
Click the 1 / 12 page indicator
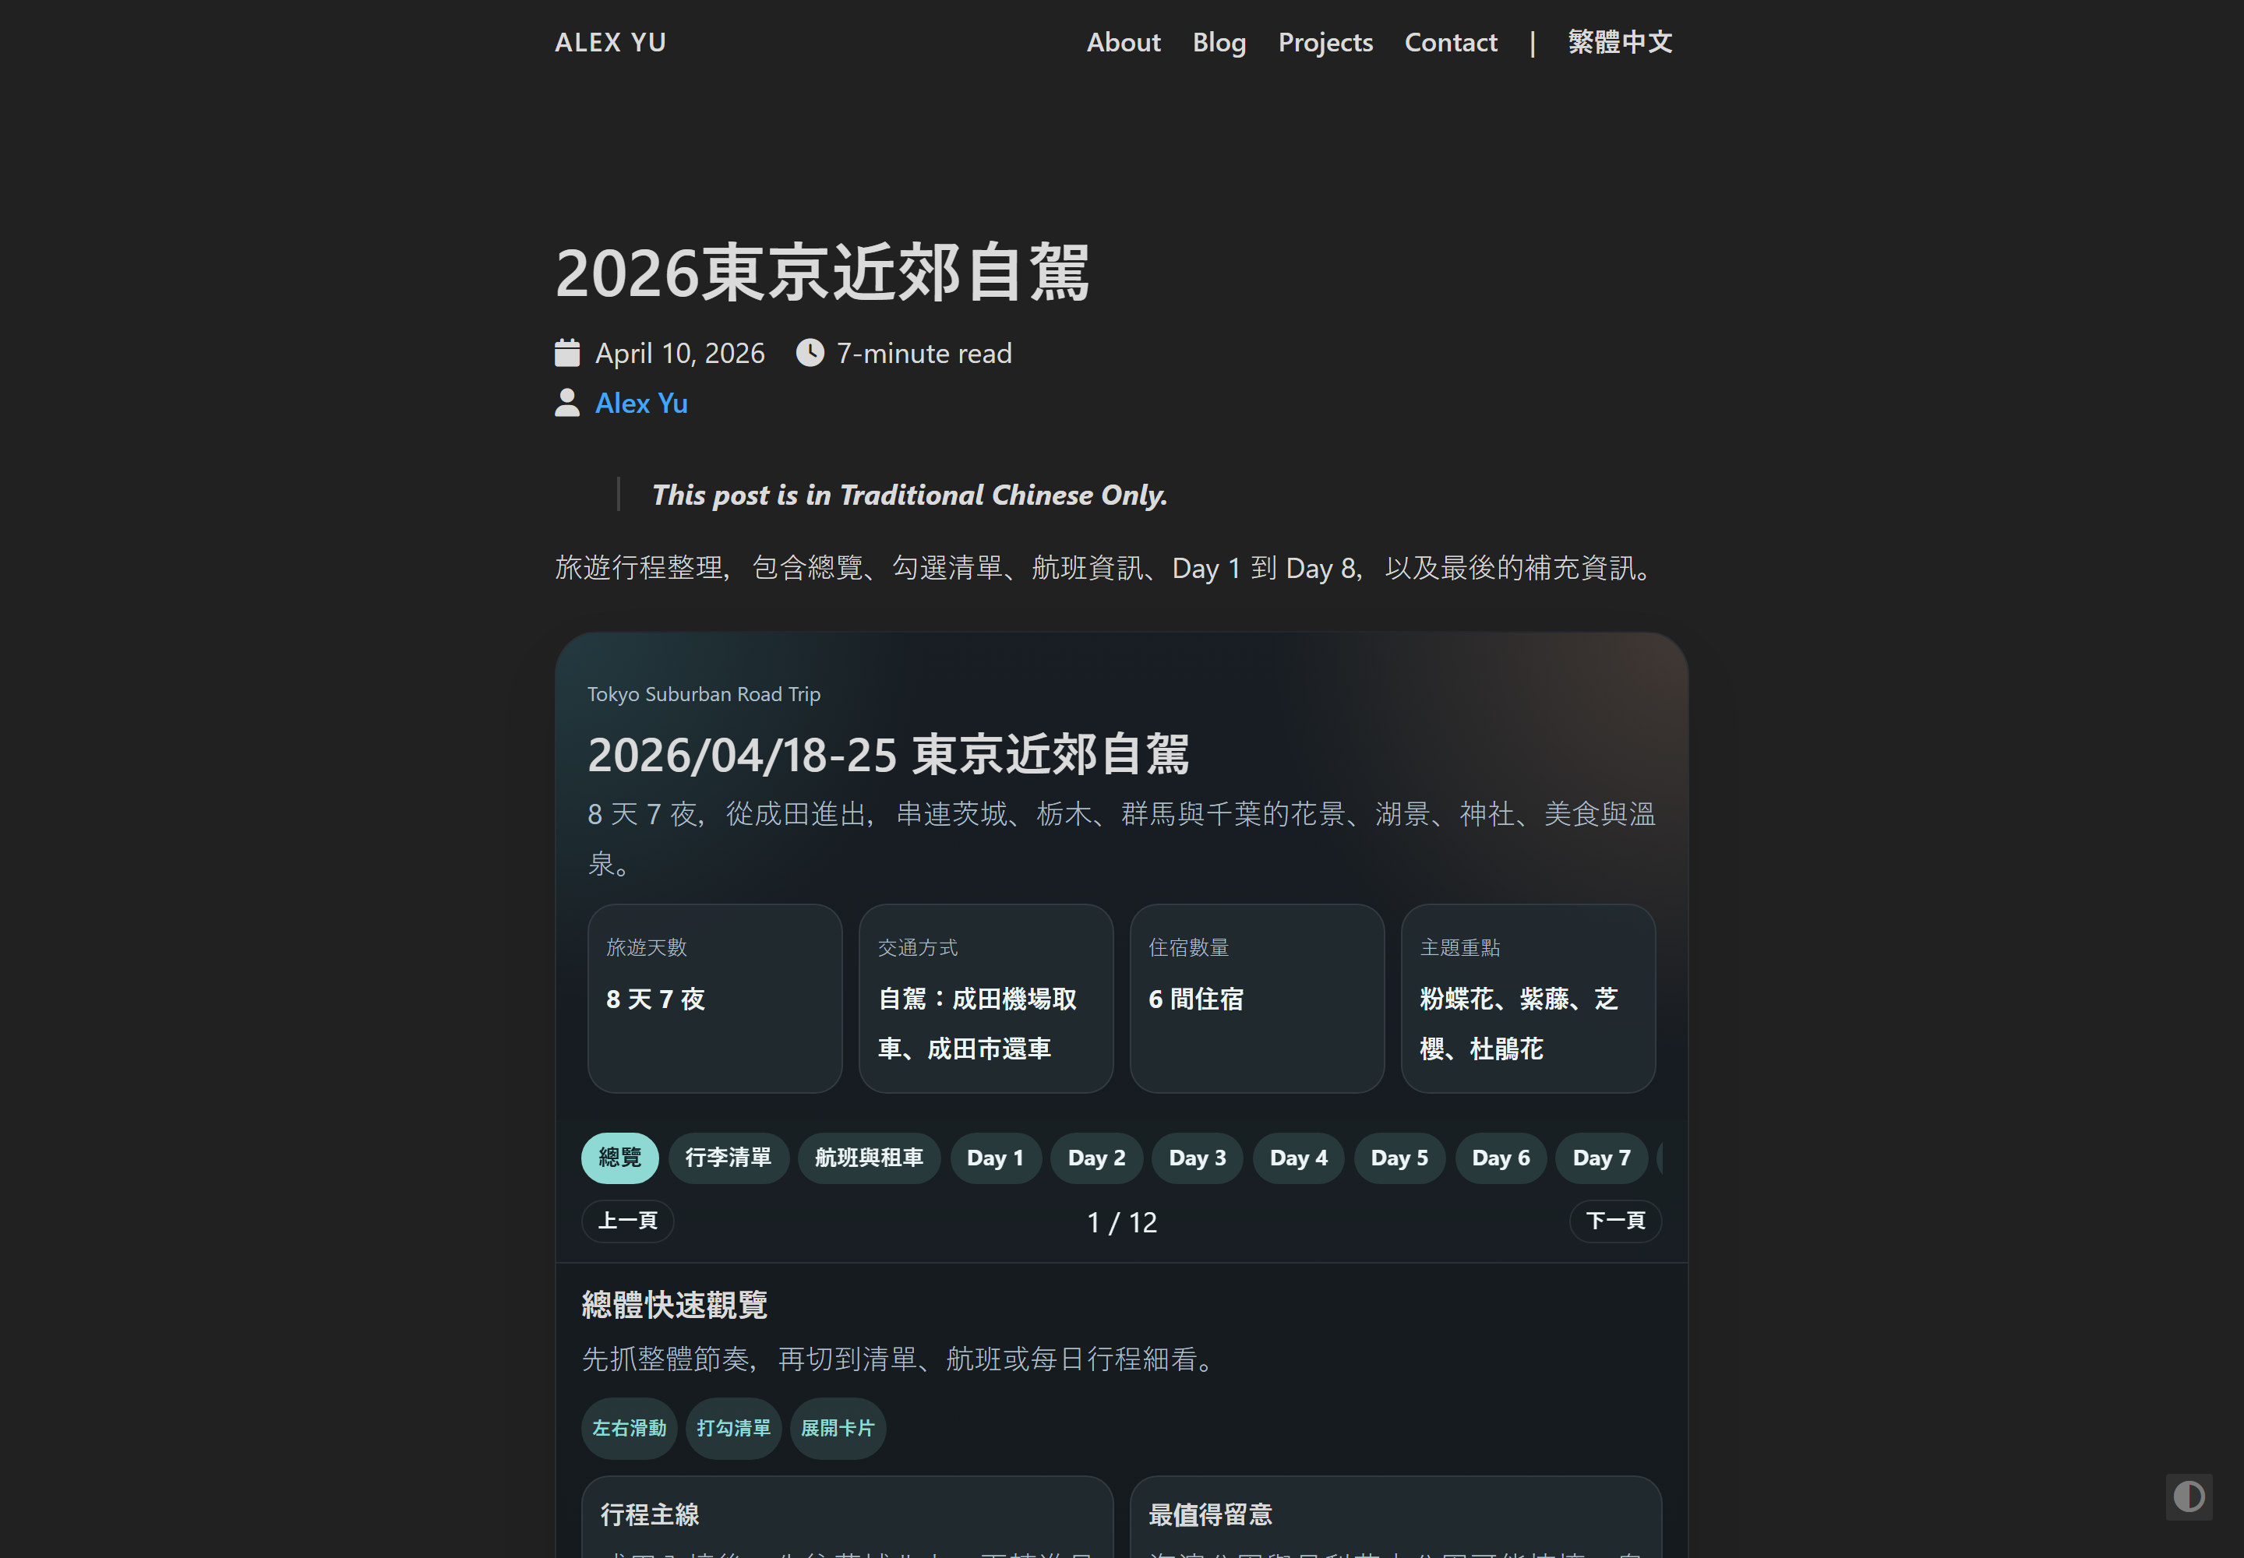1122,1222
